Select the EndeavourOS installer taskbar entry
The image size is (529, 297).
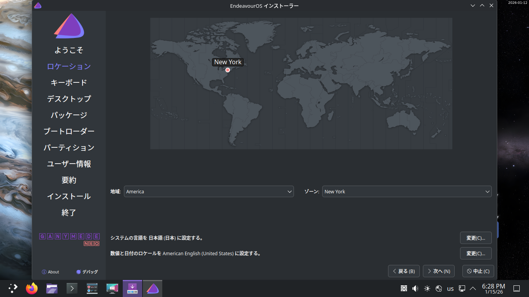pos(153,288)
